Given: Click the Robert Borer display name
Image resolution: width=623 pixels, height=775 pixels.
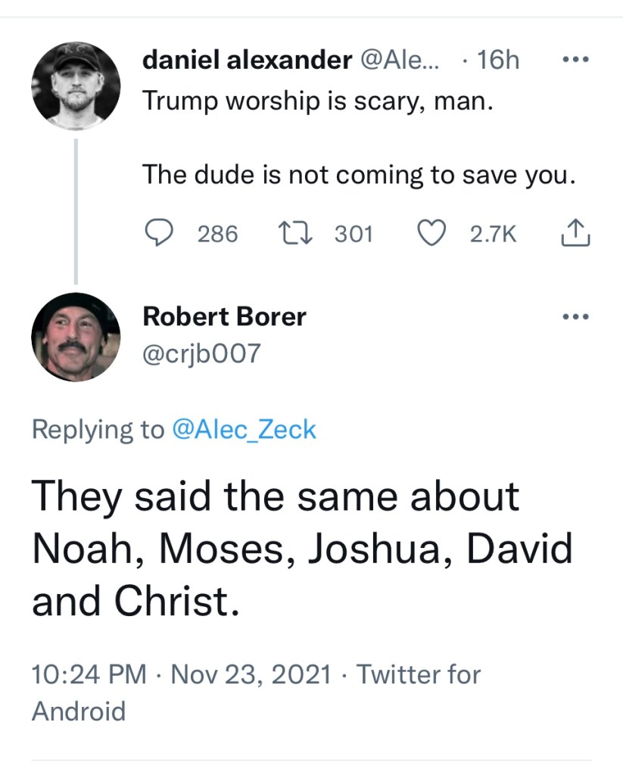Looking at the screenshot, I should (224, 316).
